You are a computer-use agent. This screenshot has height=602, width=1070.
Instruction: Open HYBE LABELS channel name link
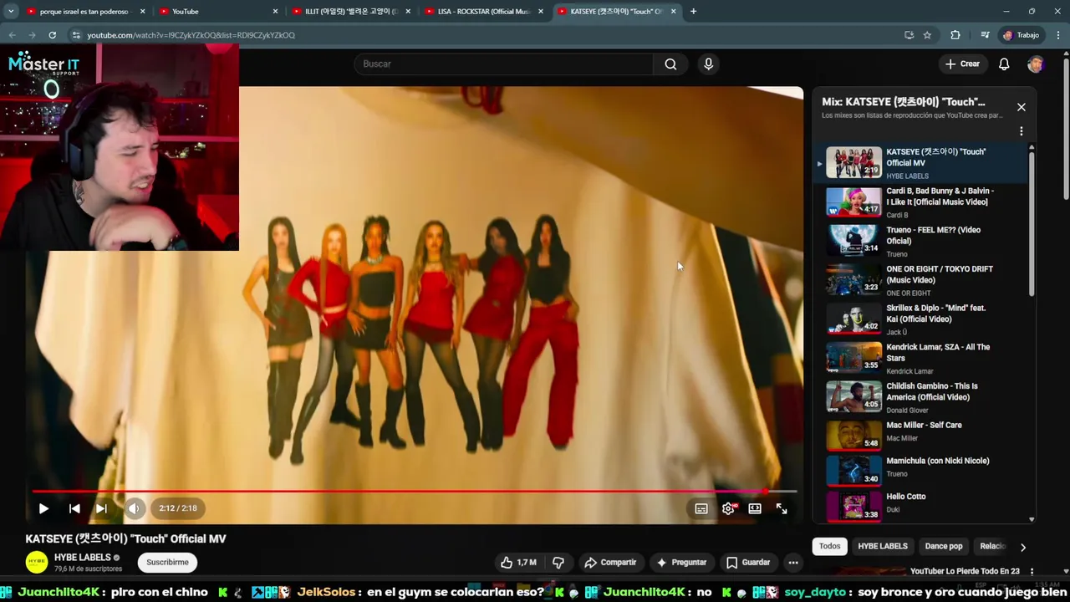[x=82, y=558]
